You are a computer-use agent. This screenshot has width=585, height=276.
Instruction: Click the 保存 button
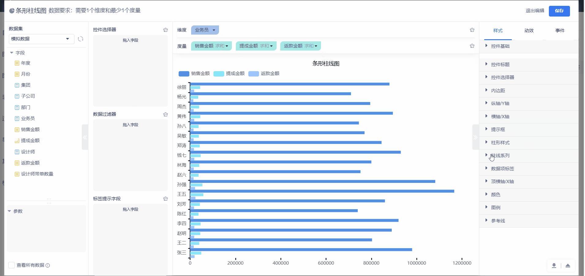pyautogui.click(x=559, y=11)
